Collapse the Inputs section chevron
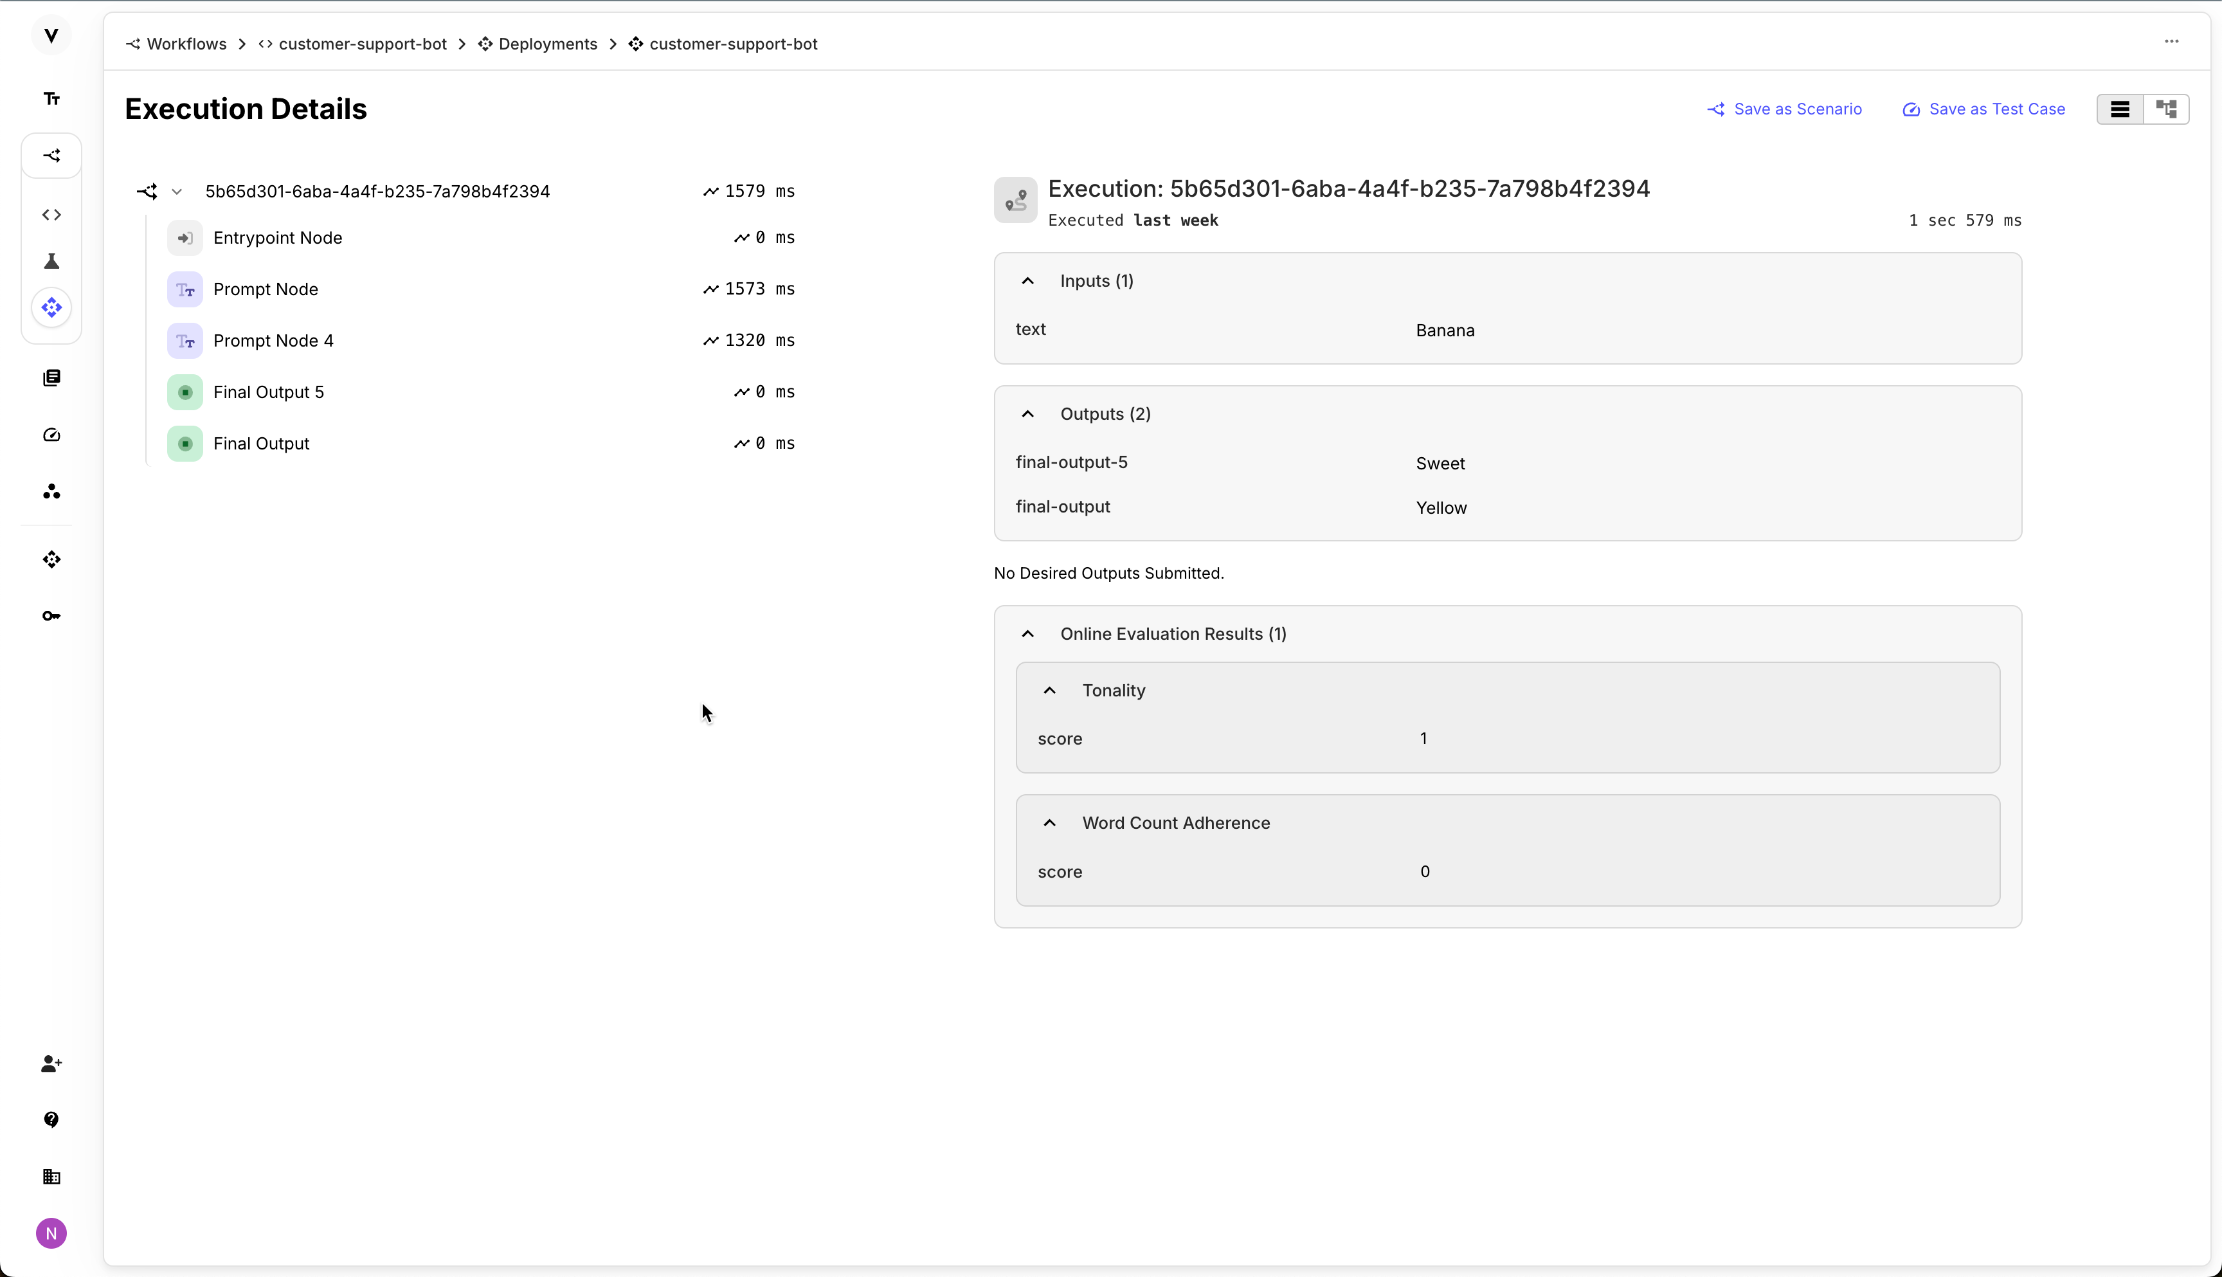Image resolution: width=2222 pixels, height=1277 pixels. click(1027, 281)
